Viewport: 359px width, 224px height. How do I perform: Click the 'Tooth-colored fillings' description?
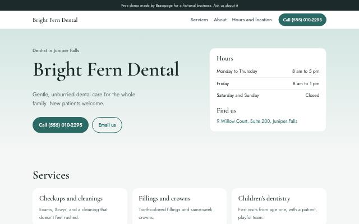coord(176,213)
